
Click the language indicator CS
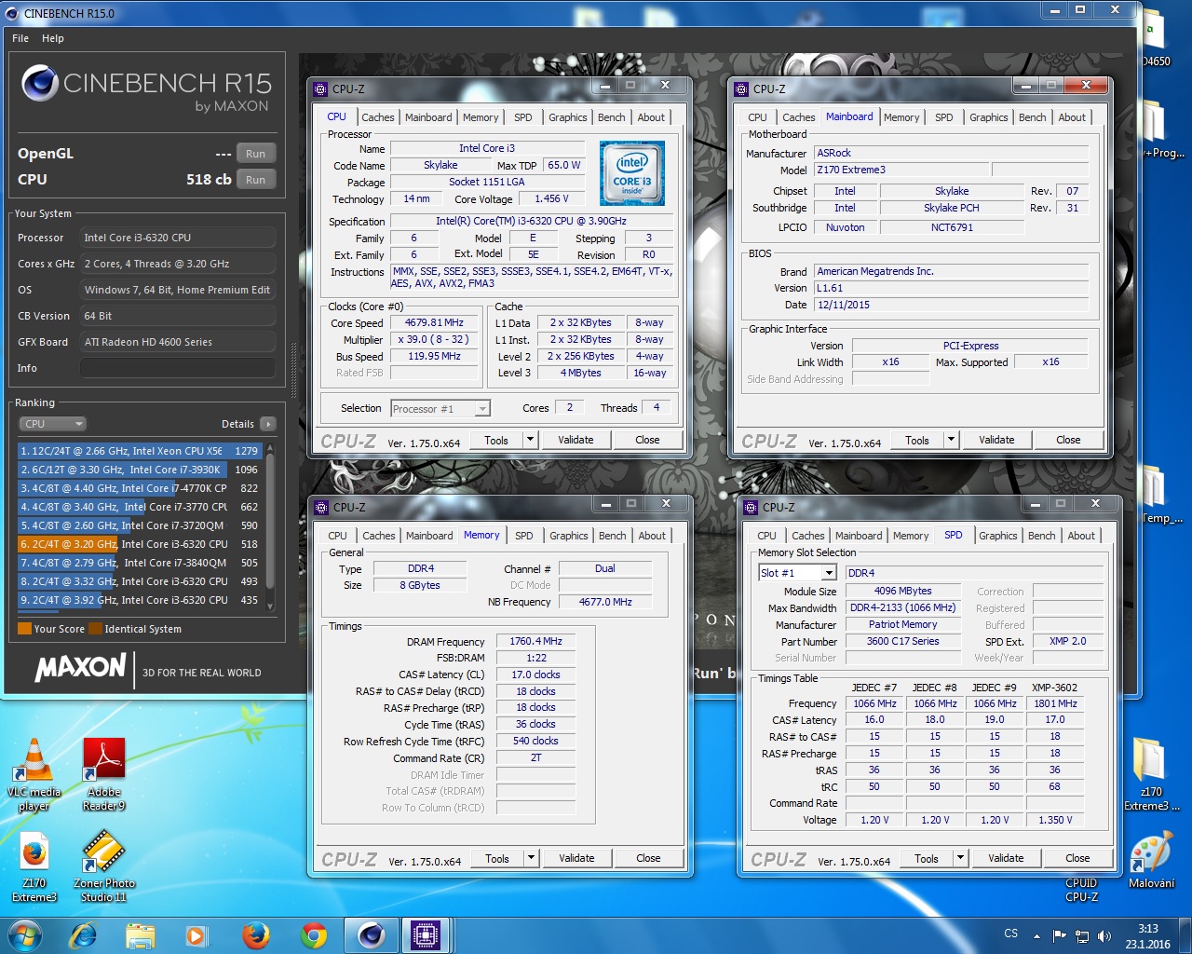(x=1011, y=934)
